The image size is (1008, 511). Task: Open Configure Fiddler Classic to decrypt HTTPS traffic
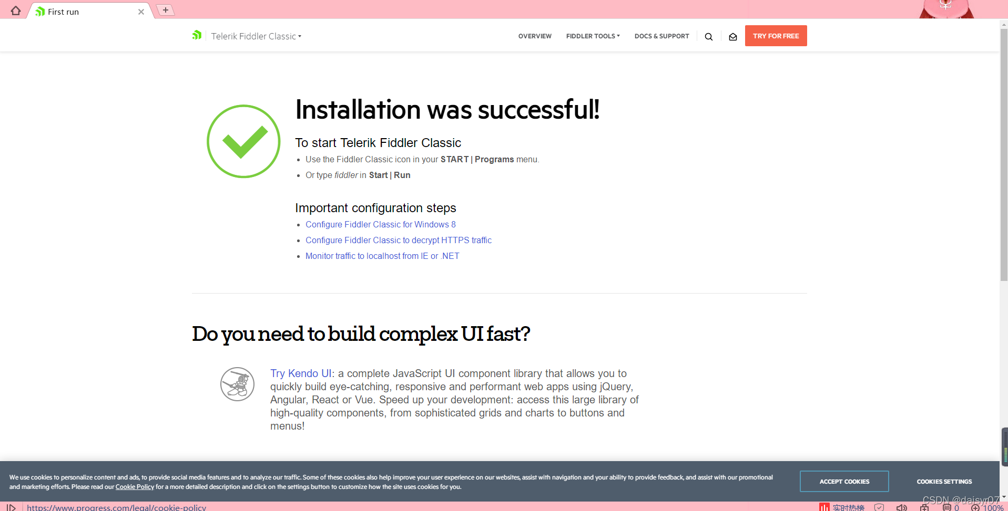click(x=398, y=240)
